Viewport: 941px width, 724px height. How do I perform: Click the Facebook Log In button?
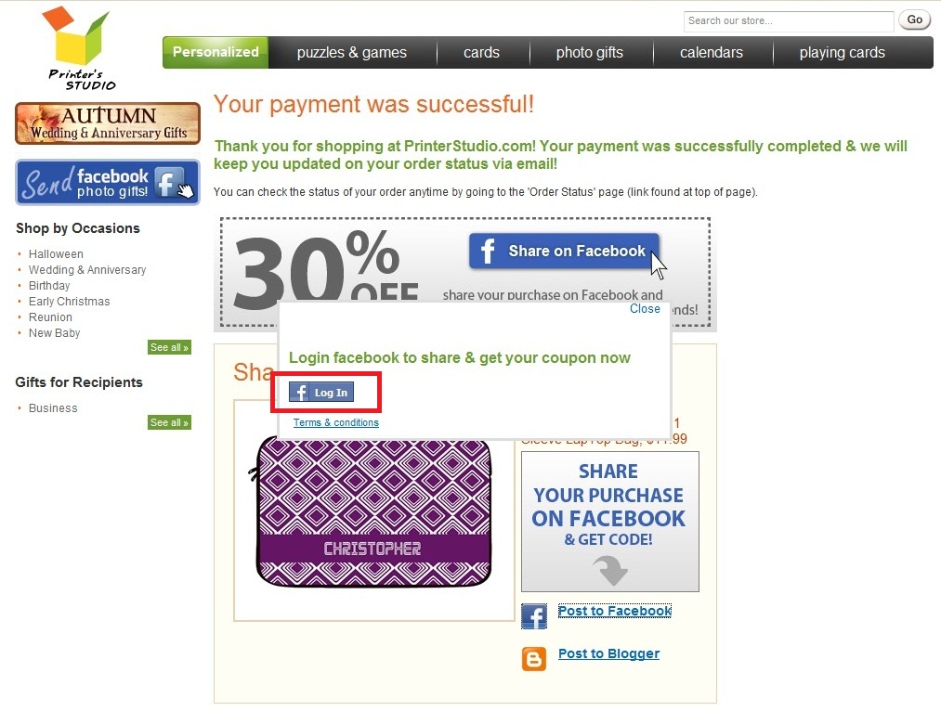click(321, 393)
